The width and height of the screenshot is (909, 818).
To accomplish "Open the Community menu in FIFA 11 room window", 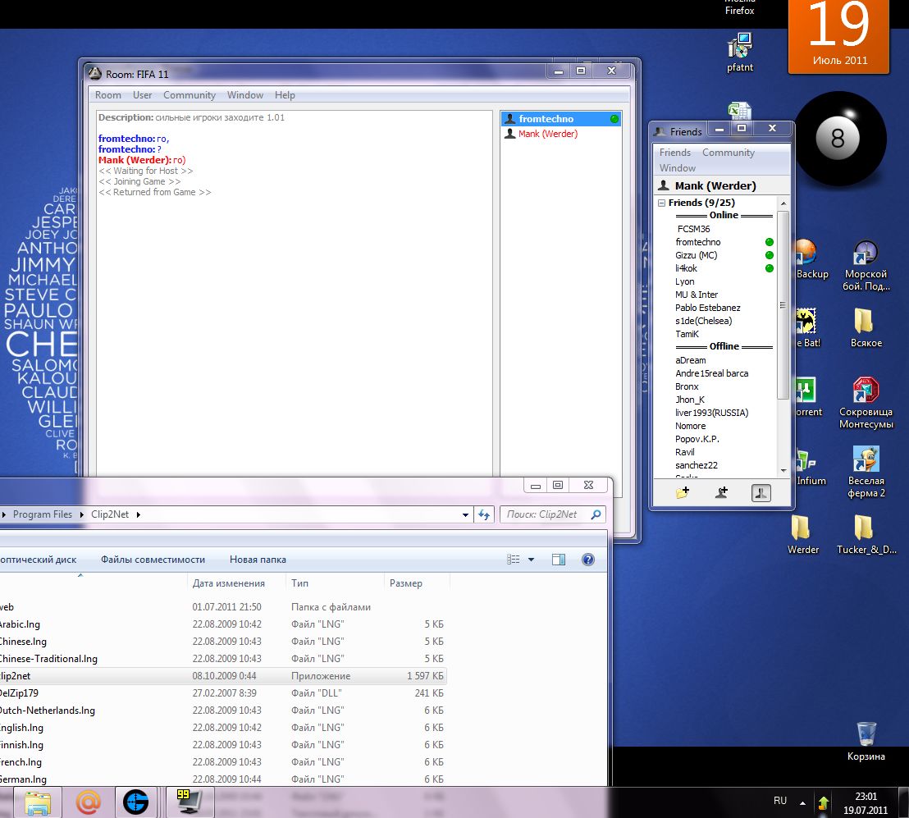I will tap(189, 95).
